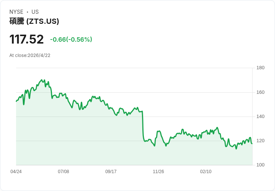Screen dimensions: 275x191
Task: Click the leftmost start of the price line
Action: click(16, 101)
